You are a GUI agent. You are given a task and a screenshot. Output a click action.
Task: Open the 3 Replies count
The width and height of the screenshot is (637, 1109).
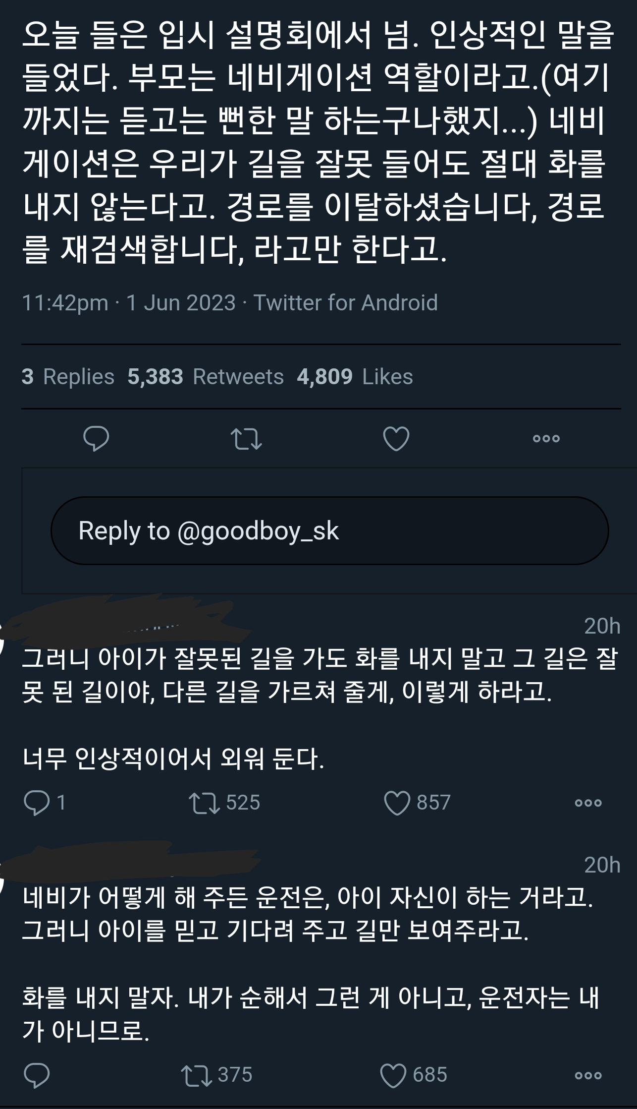[68, 377]
